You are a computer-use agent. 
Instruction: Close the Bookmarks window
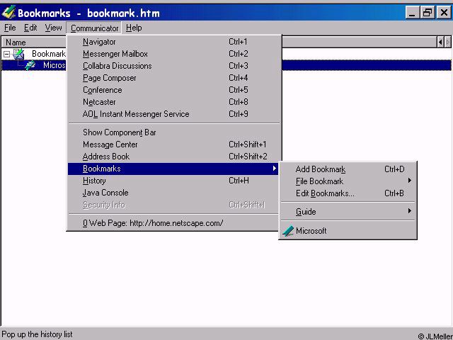444,13
